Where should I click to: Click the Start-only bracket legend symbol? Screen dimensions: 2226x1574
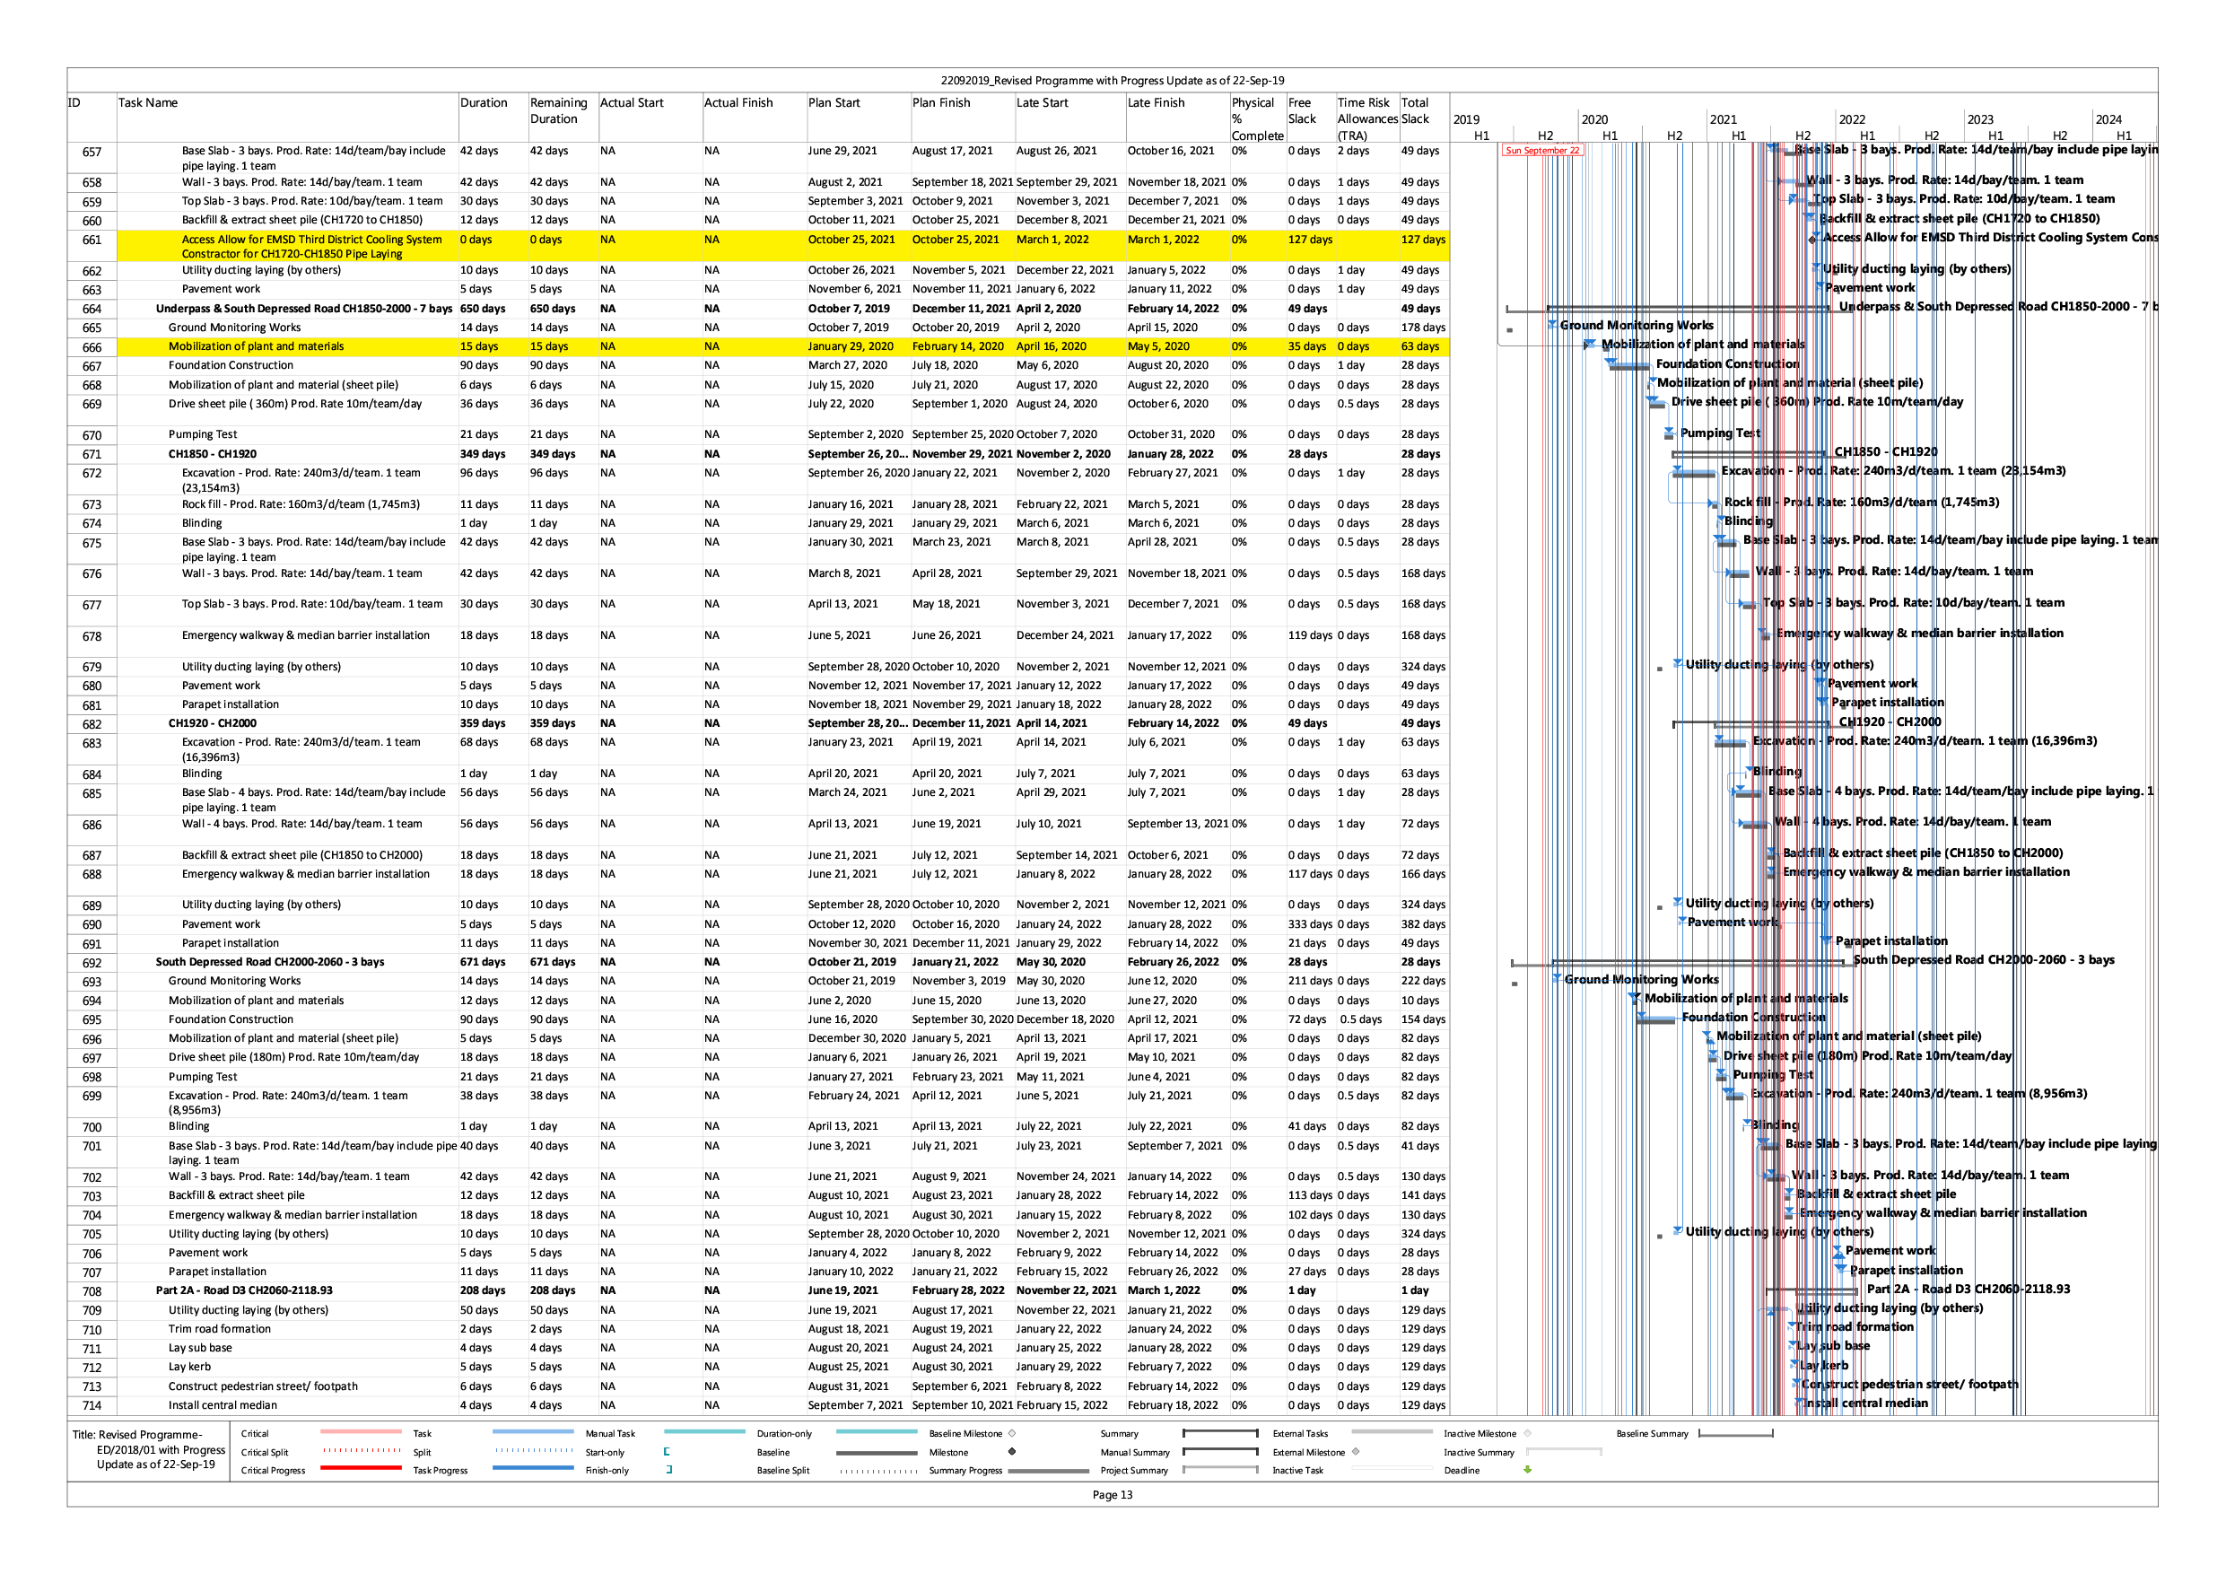point(667,1452)
